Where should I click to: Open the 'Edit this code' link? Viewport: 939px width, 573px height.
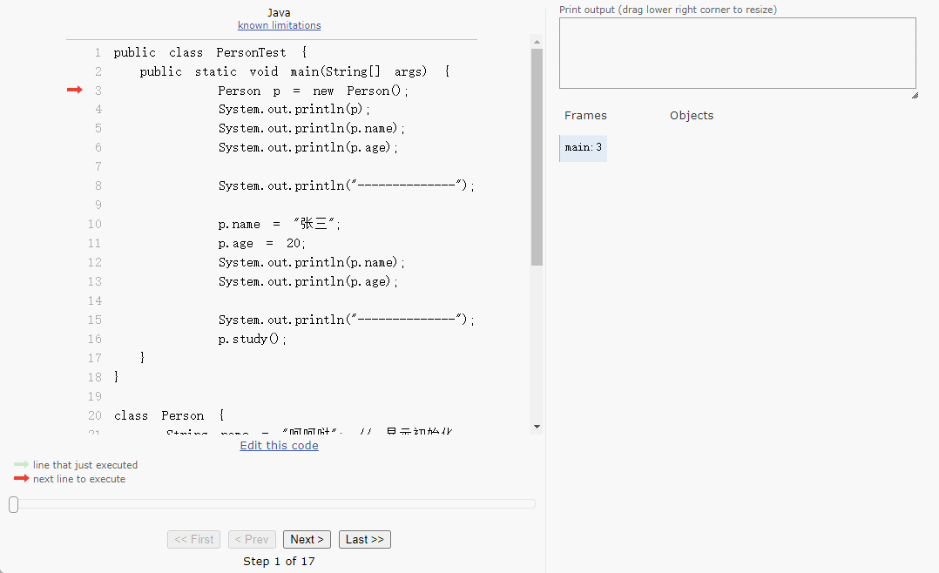tap(279, 446)
